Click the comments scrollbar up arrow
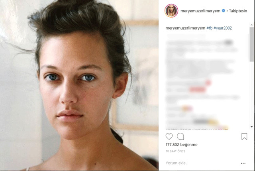The height and width of the screenshot is (171, 255). pos(251,25)
